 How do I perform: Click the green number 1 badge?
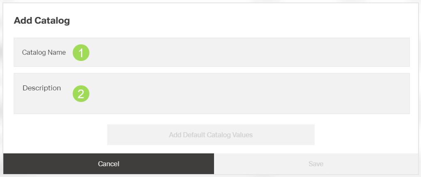81,53
